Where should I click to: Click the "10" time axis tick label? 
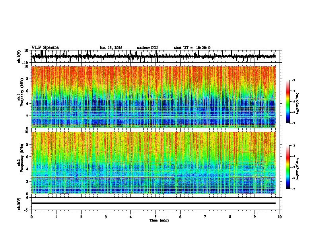click(x=280, y=217)
